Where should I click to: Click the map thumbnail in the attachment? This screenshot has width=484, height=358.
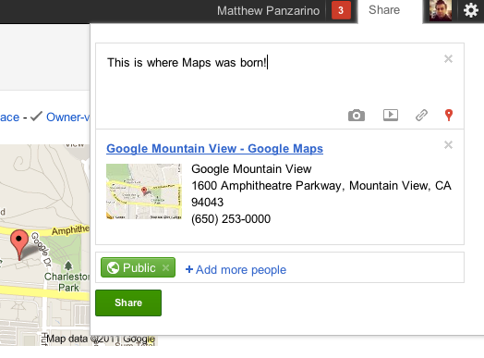tap(144, 191)
